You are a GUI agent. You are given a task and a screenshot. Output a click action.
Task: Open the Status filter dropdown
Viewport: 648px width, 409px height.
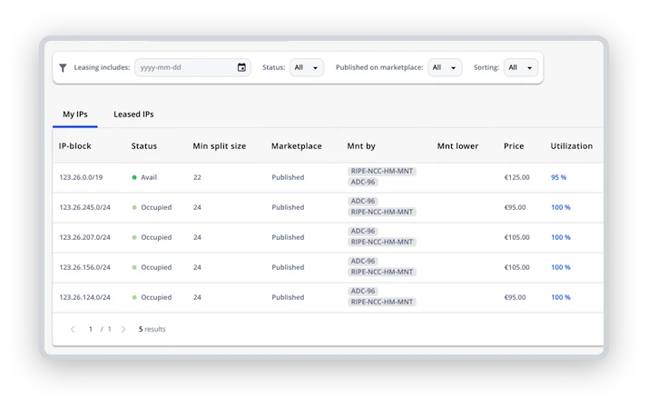tap(307, 67)
